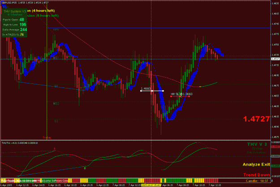Select the blue trendline in THV Trix pane
The image size is (280, 187).
52,171
